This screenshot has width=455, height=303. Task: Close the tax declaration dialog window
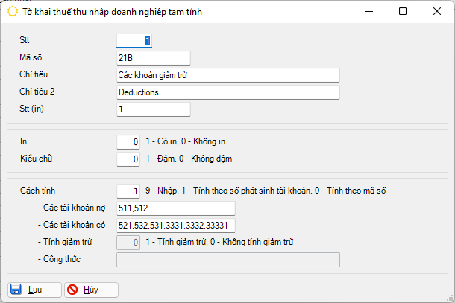pos(434,12)
